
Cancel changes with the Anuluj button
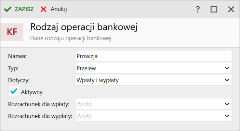coord(59,9)
